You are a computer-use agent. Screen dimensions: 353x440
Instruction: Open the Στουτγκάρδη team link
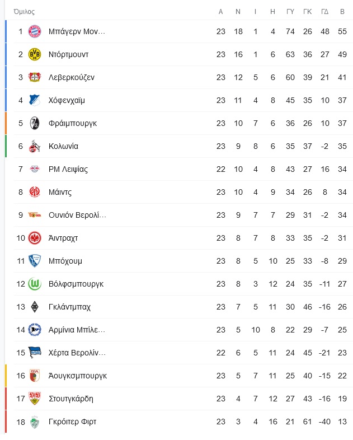71,399
